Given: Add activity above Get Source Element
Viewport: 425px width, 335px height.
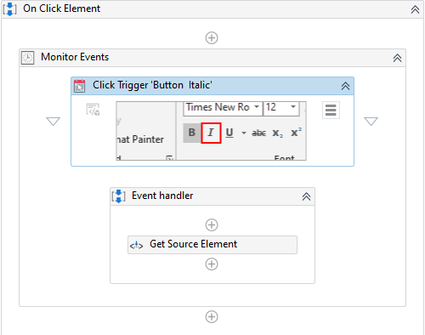Looking at the screenshot, I should [212, 225].
